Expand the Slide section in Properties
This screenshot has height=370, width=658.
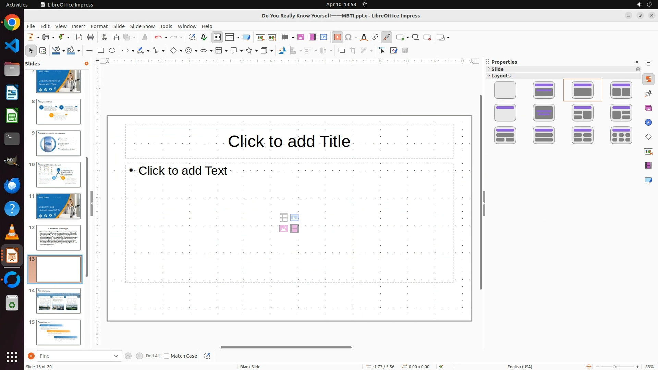[489, 69]
